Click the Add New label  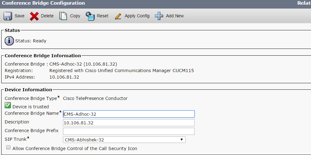point(175,16)
